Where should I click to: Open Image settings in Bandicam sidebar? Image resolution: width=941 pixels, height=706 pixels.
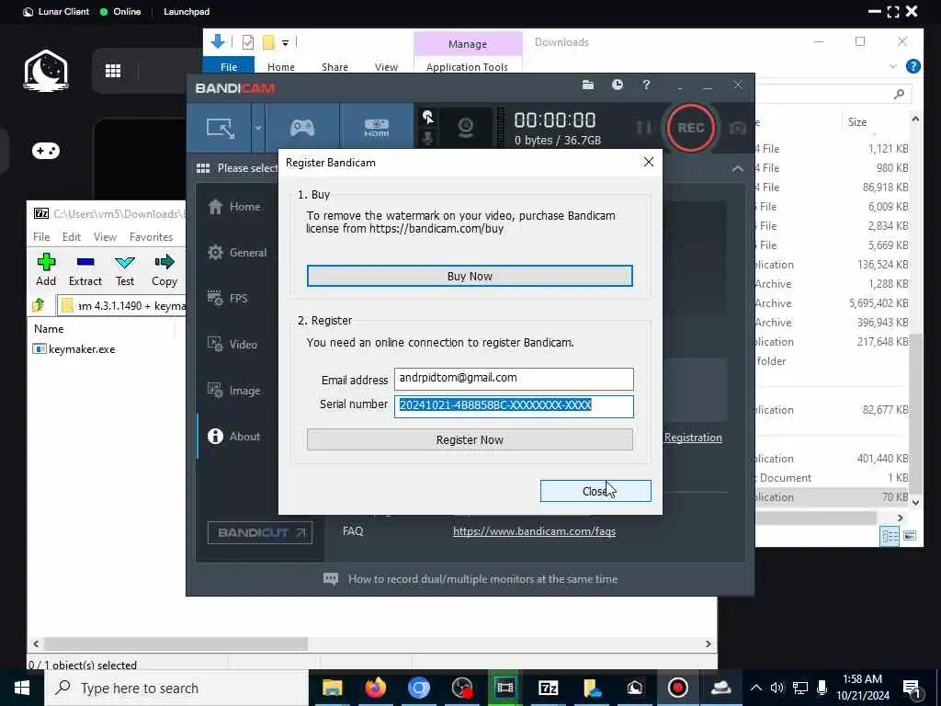point(233,390)
